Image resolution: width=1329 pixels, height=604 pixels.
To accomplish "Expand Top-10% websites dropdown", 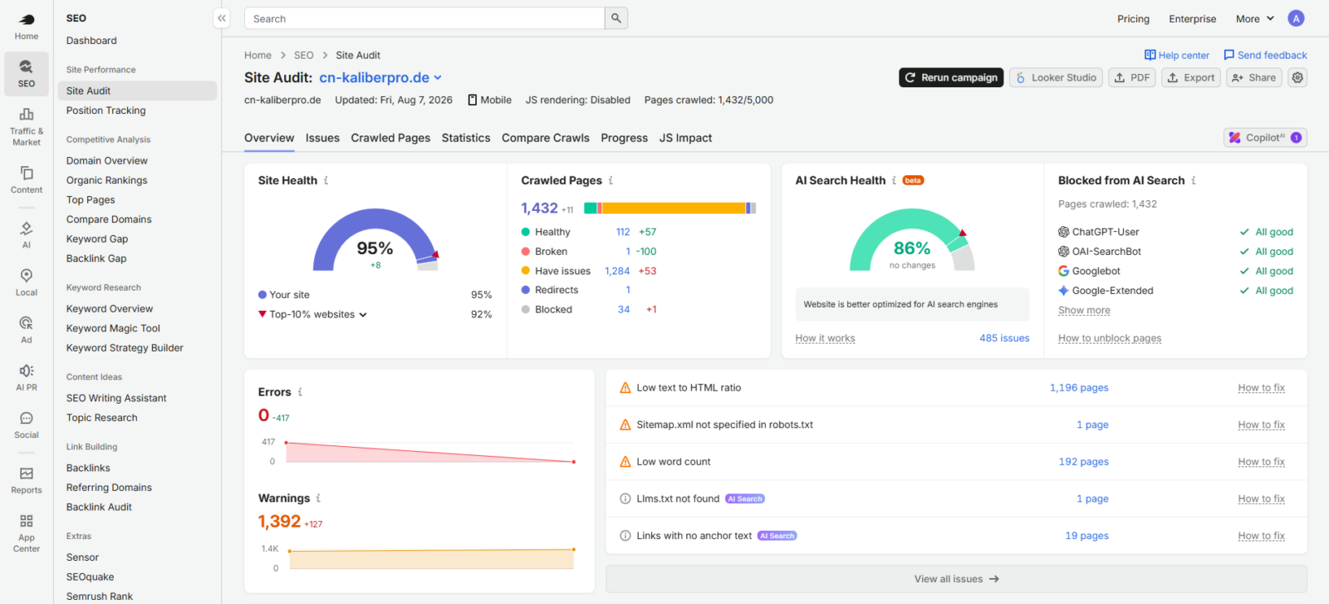I will pos(316,314).
